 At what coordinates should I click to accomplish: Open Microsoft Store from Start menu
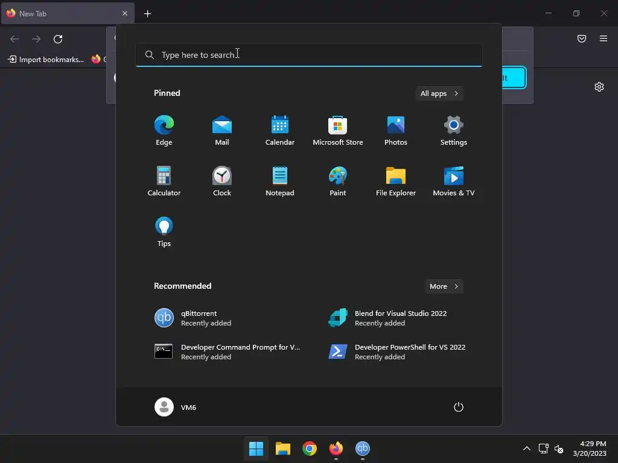pos(338,130)
